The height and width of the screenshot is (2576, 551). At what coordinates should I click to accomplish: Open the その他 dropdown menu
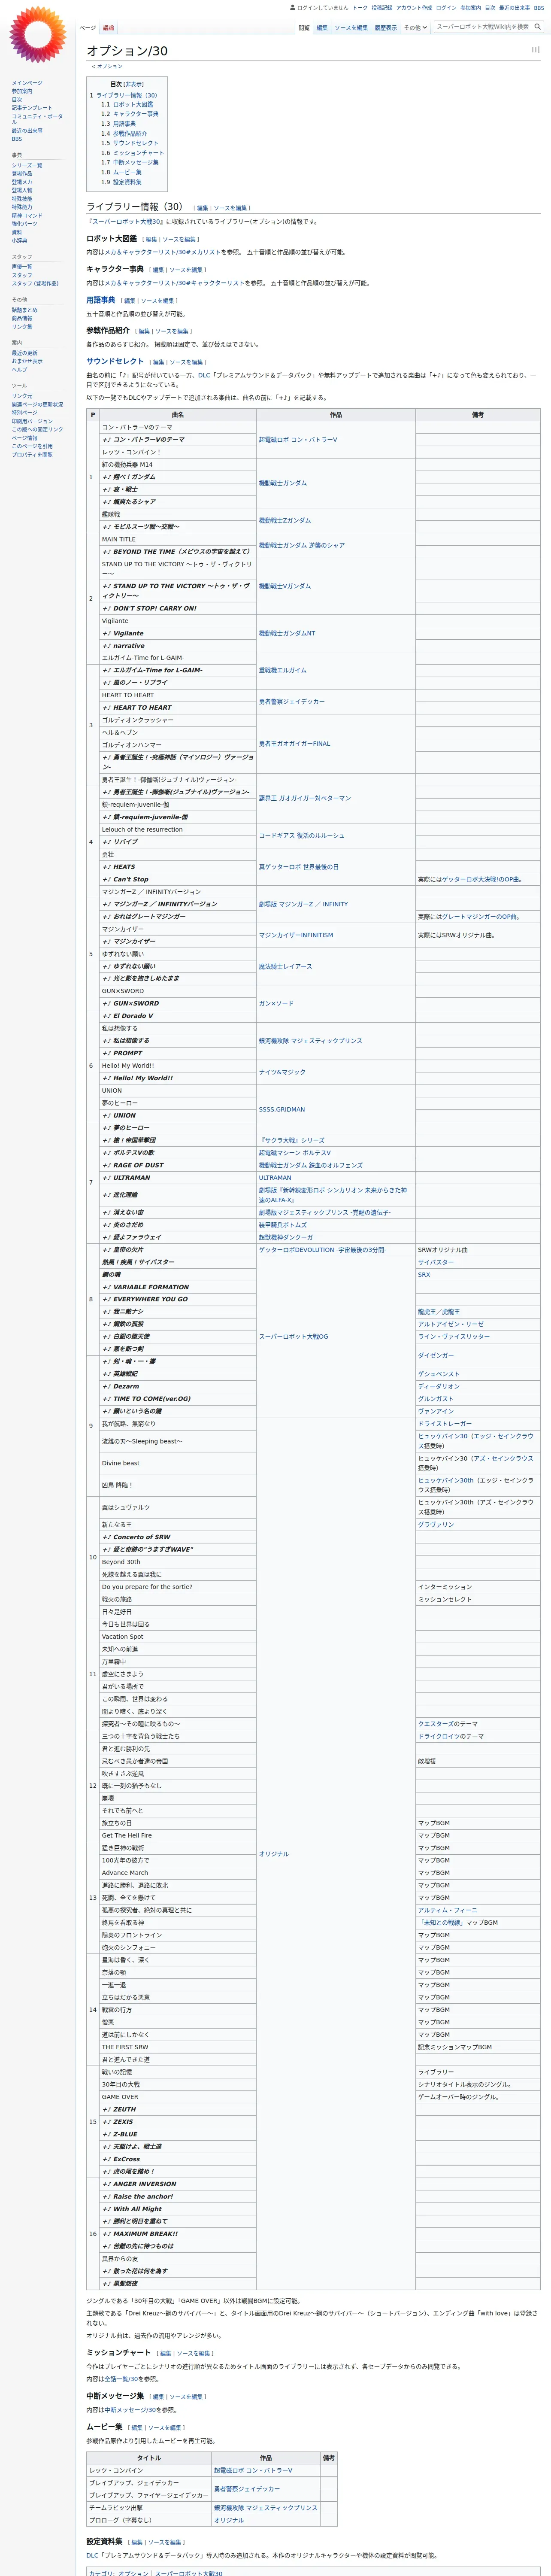point(415,28)
